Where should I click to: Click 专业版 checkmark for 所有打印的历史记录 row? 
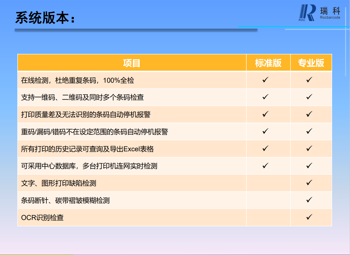(x=309, y=148)
